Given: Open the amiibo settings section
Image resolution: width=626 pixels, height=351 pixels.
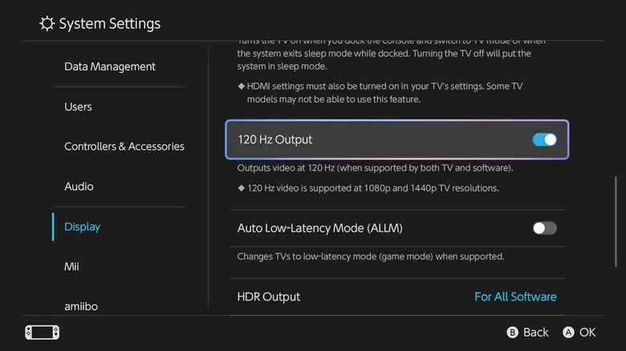Looking at the screenshot, I should (81, 305).
